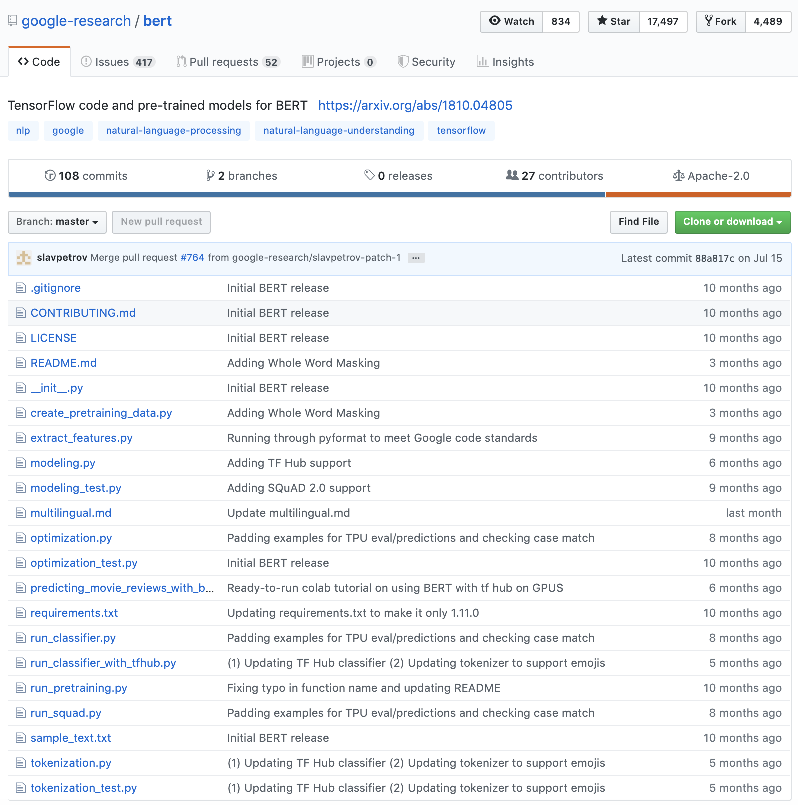798x805 pixels.
Task: Click the file icon next to multilingual.md
Action: tap(20, 513)
